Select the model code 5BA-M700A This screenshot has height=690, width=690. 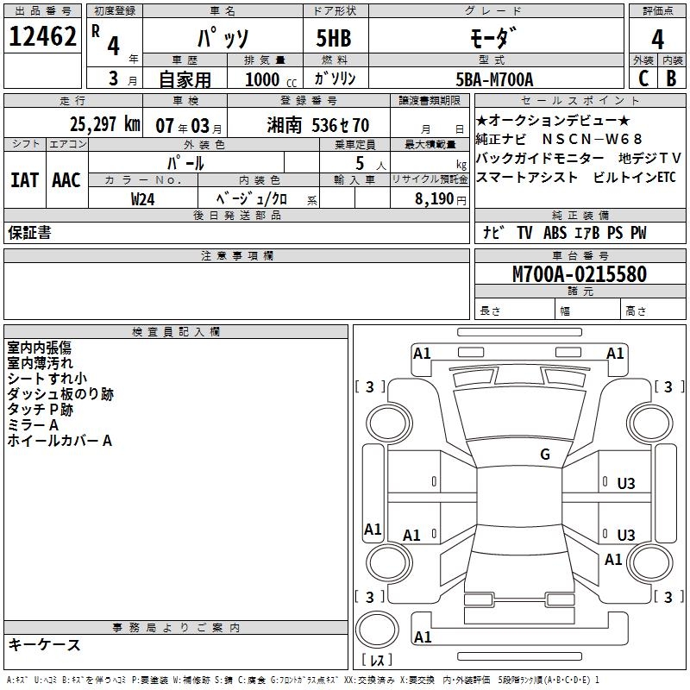494,79
